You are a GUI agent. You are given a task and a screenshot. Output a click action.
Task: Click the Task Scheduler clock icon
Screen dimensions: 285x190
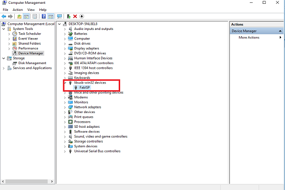click(15, 34)
